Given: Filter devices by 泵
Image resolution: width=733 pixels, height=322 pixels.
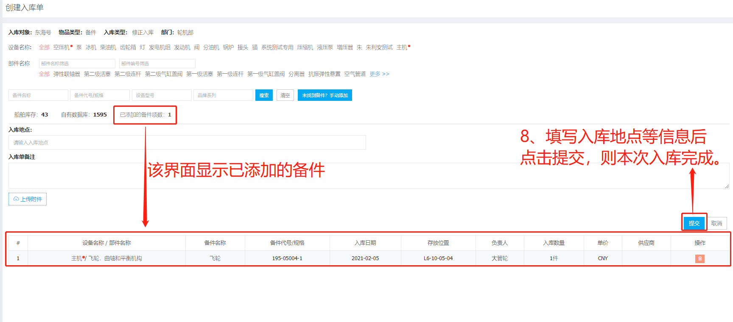Looking at the screenshot, I should point(79,47).
